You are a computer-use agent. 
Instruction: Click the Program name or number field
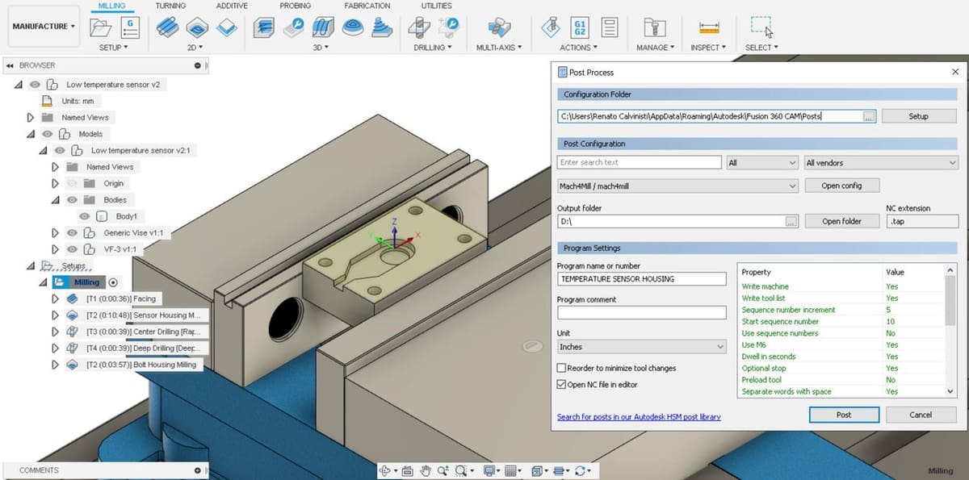[642, 279]
